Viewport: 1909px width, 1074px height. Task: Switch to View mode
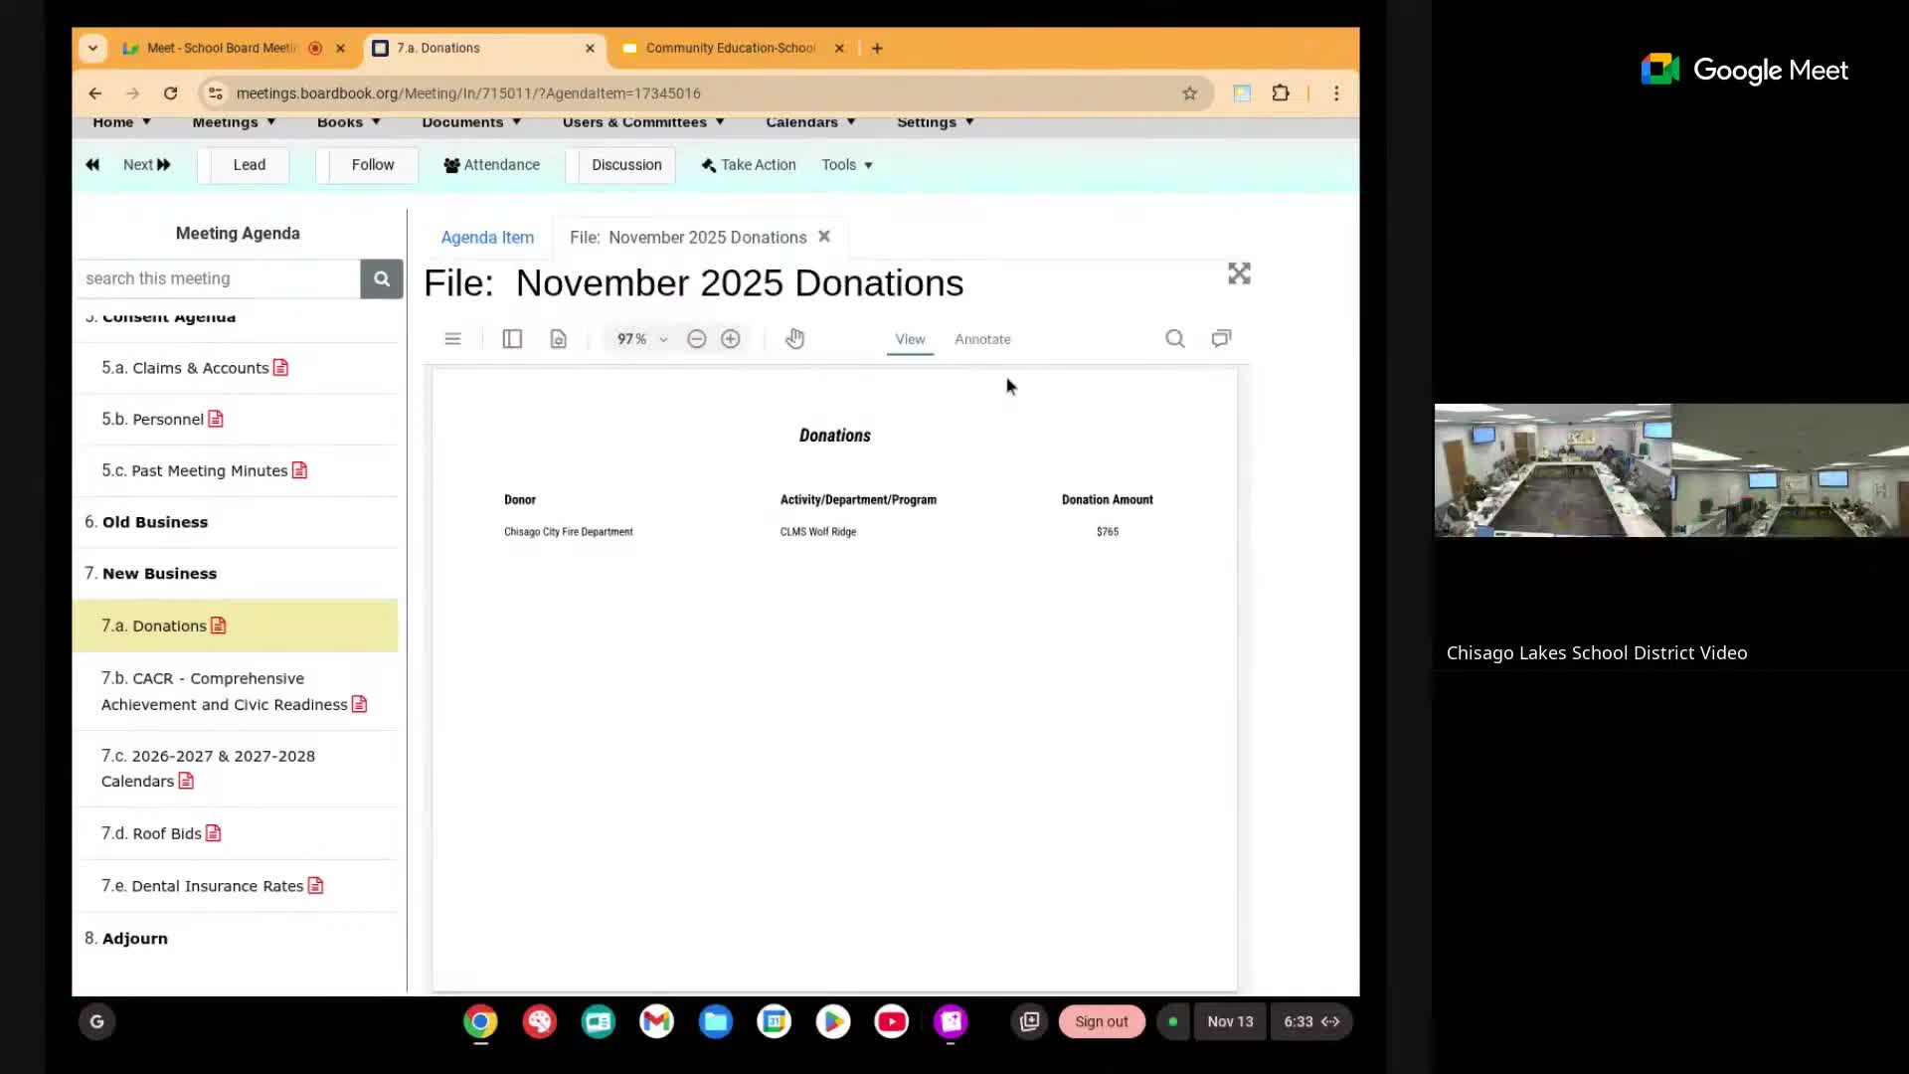click(x=910, y=339)
